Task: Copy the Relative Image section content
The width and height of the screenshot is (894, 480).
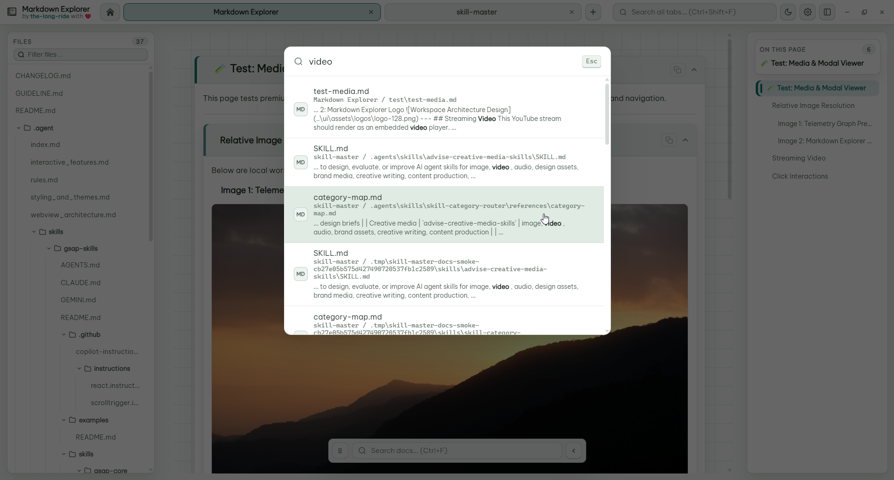Action: 669,140
